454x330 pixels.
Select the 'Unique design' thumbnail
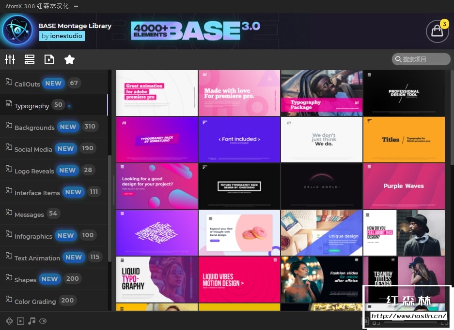coord(321,233)
